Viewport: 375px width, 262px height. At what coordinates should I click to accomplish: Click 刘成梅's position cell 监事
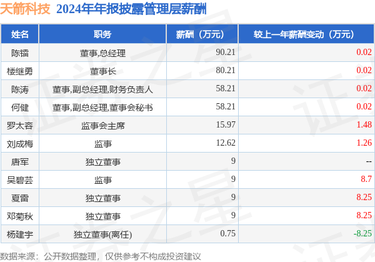103,144
